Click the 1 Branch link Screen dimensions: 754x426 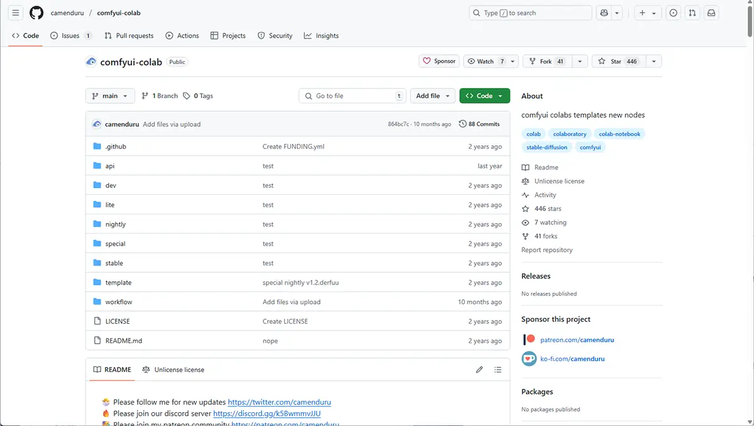point(160,96)
